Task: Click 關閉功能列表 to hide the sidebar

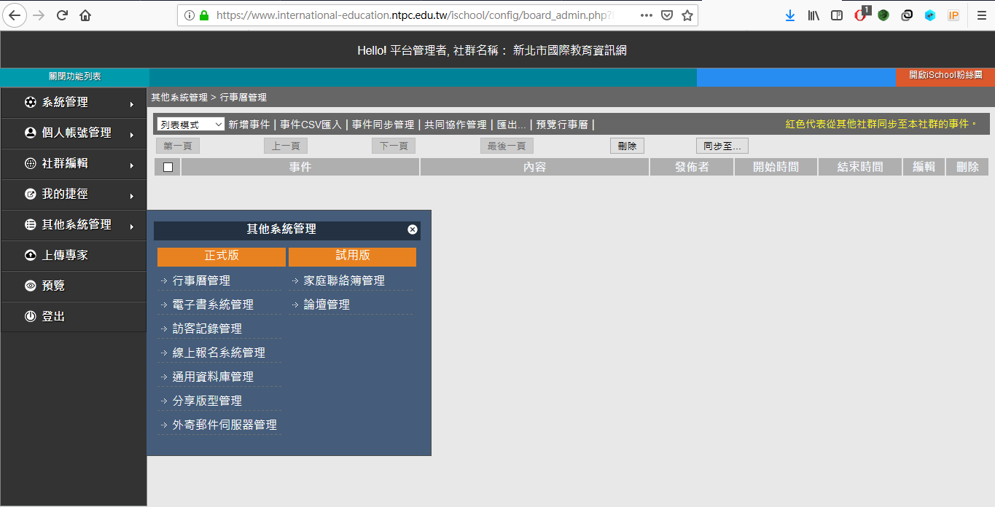Action: click(x=74, y=76)
